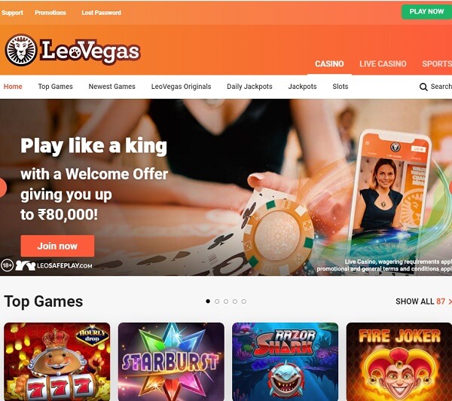The width and height of the screenshot is (452, 401).
Task: Click the LeoVegas lion logo
Action: pyautogui.click(x=21, y=51)
